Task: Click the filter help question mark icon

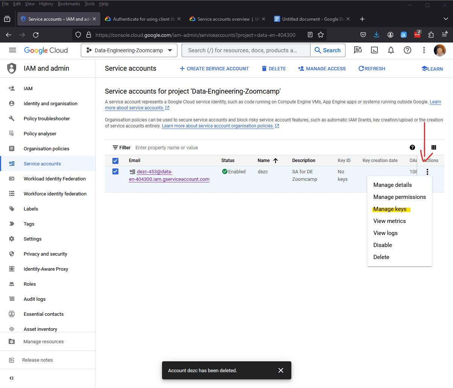Action: tap(412, 147)
